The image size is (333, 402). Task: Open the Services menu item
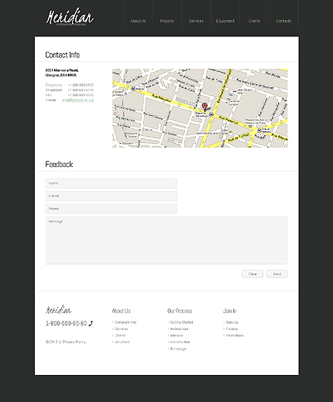click(x=196, y=21)
